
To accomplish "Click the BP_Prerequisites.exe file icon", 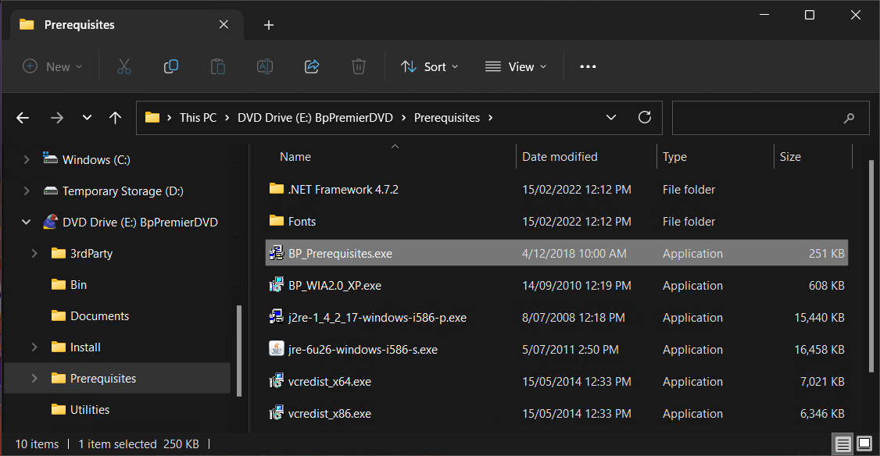I will (x=276, y=253).
